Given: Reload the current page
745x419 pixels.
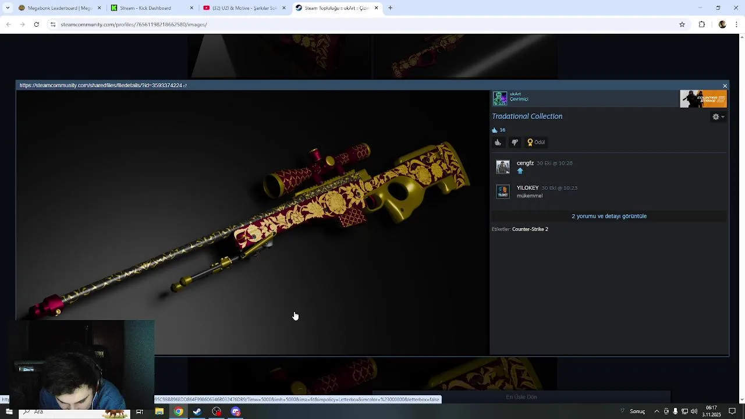Looking at the screenshot, I should 36,24.
